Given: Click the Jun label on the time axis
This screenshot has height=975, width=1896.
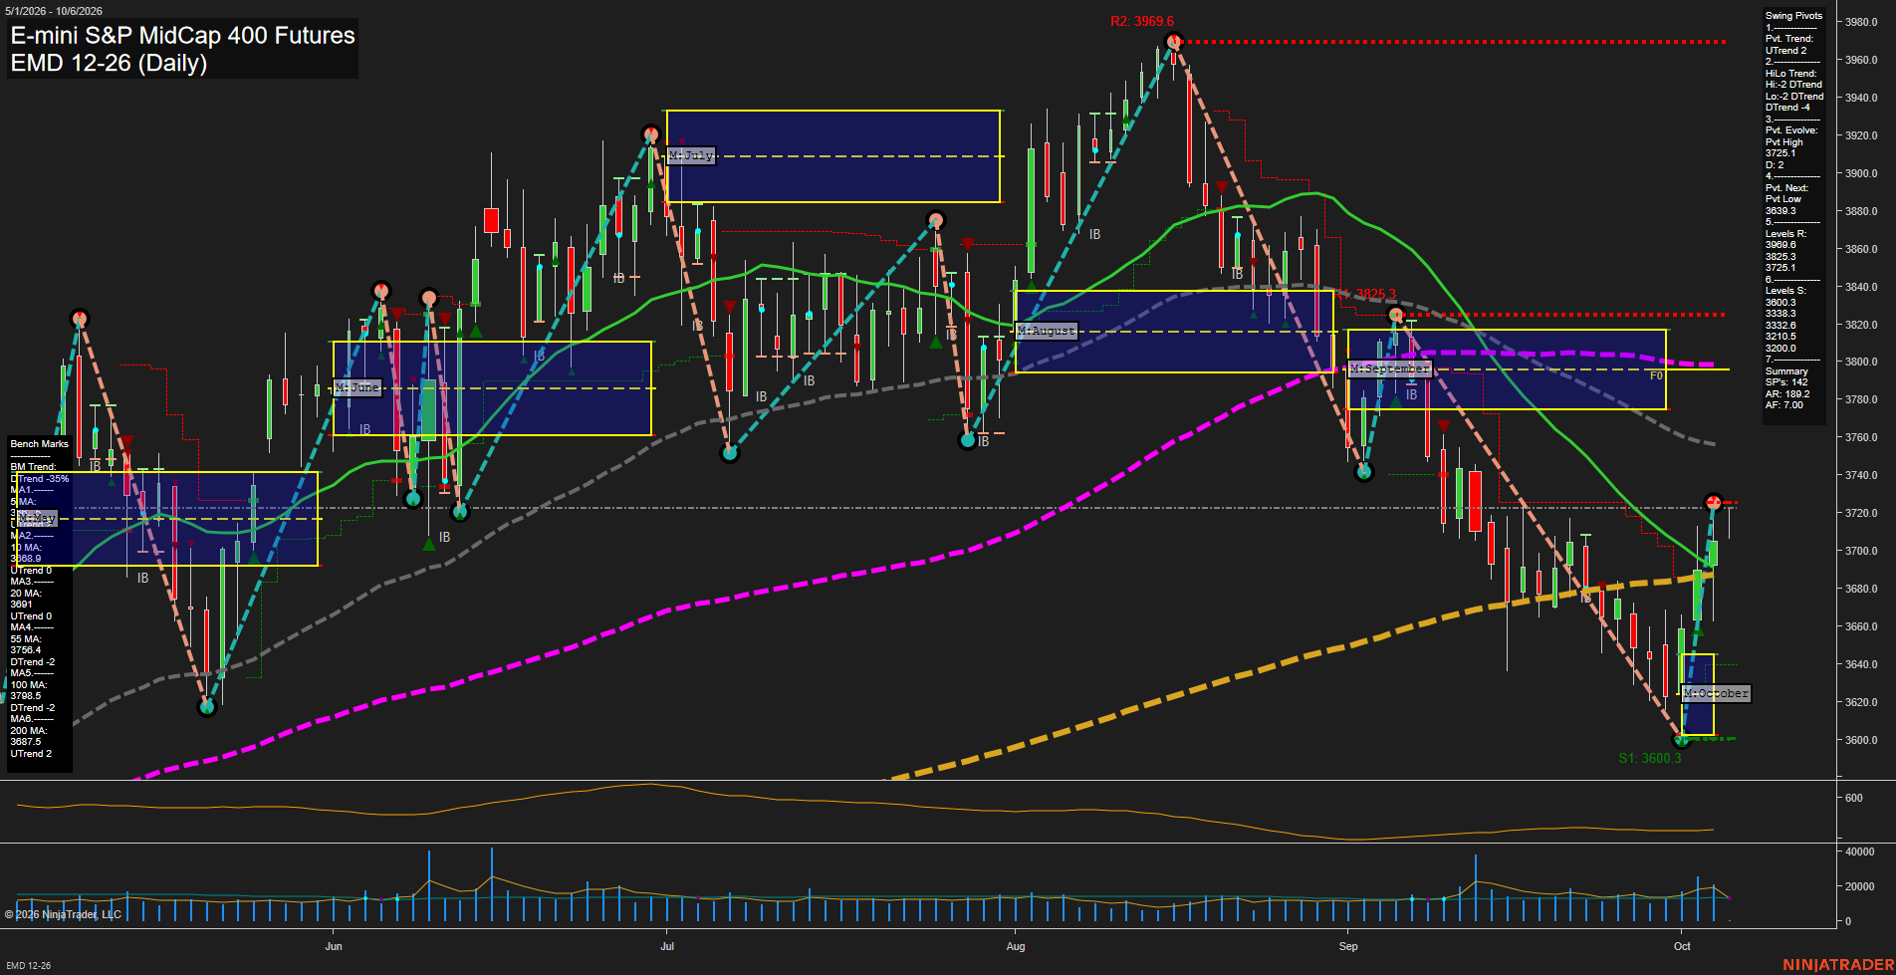Looking at the screenshot, I should (x=334, y=946).
